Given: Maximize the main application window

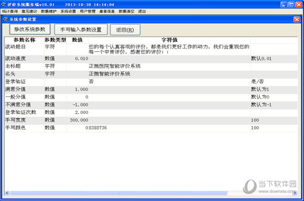Looking at the screenshot, I should [291, 4].
